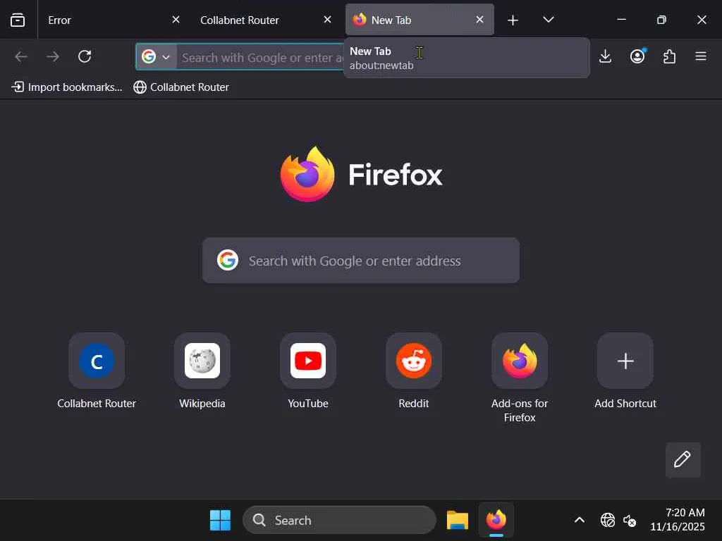Close the Collabnet Router tab
Screen dimensions: 722x541
[x=327, y=20]
